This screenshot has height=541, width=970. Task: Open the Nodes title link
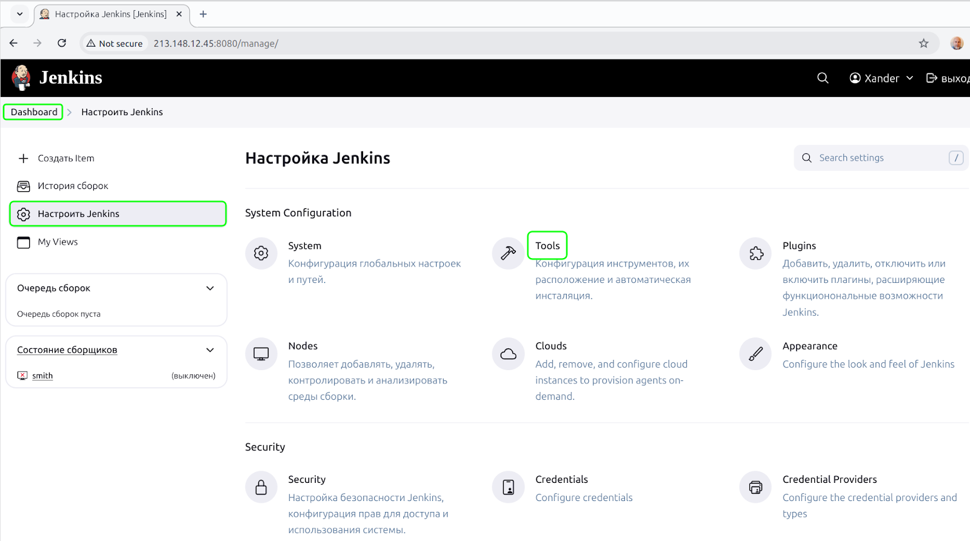point(303,346)
